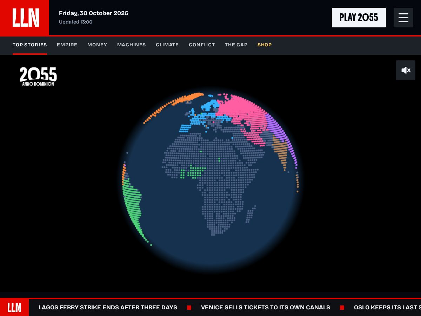Click the Madagascar dots on the globe
The width and height of the screenshot is (421, 316).
coord(250,214)
